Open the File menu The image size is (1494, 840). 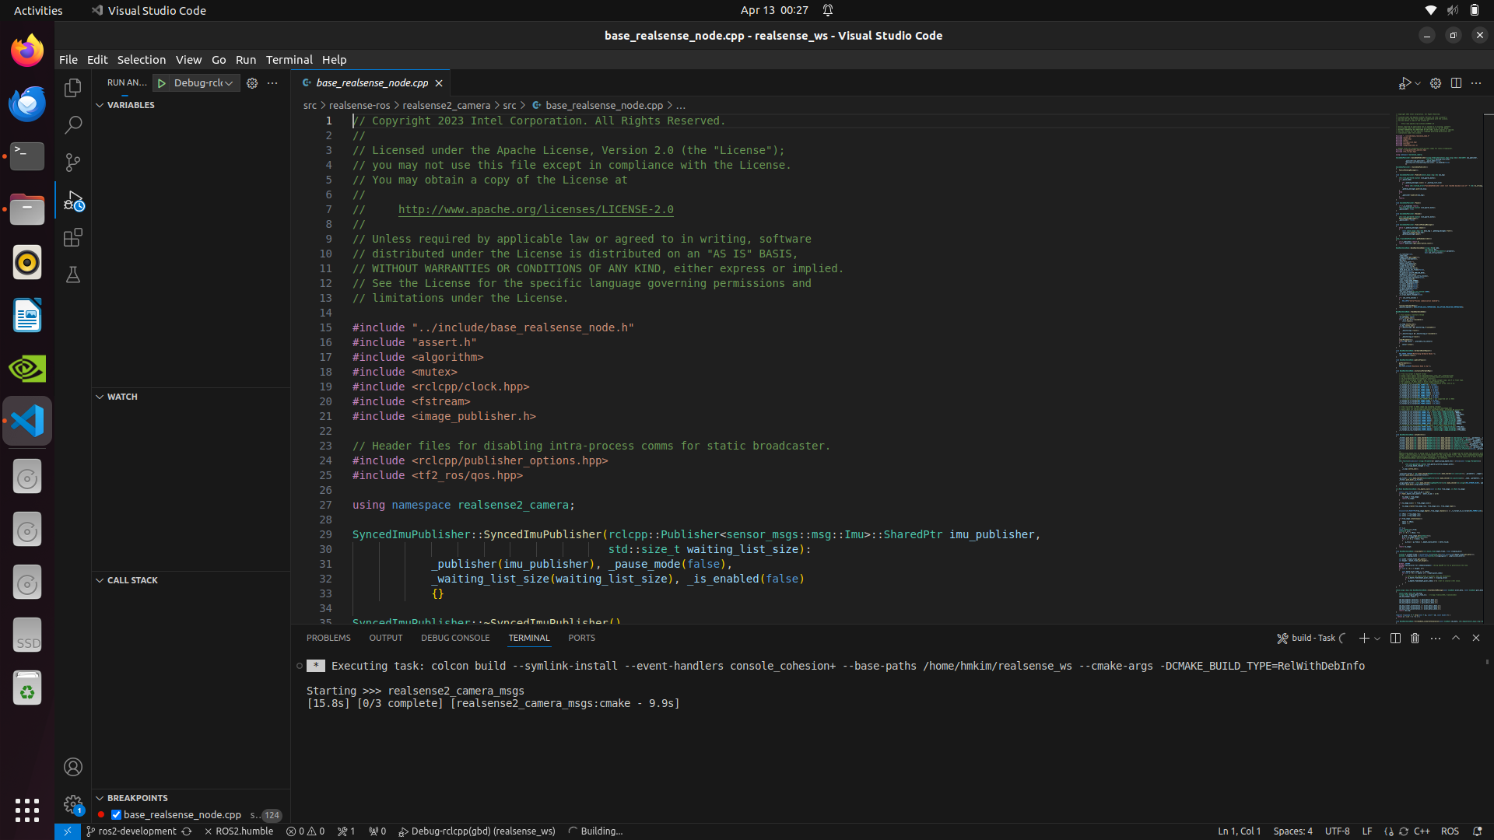tap(68, 60)
